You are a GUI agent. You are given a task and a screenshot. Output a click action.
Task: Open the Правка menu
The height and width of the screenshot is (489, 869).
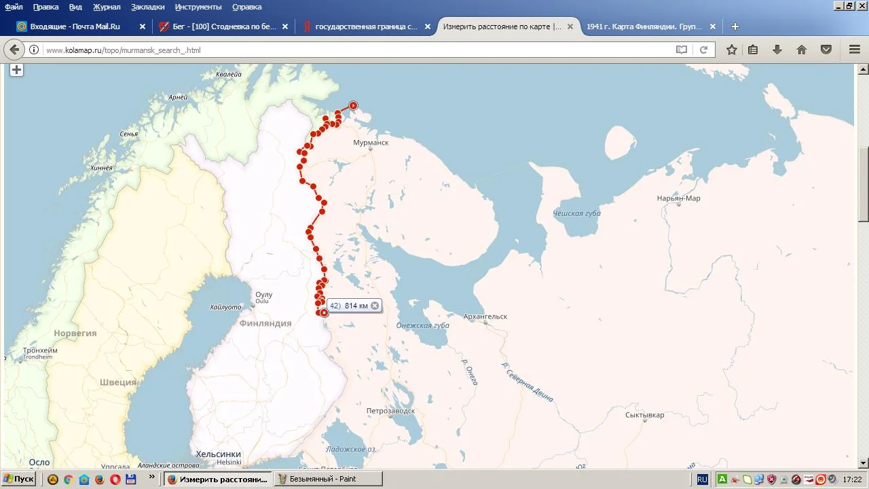pos(45,7)
